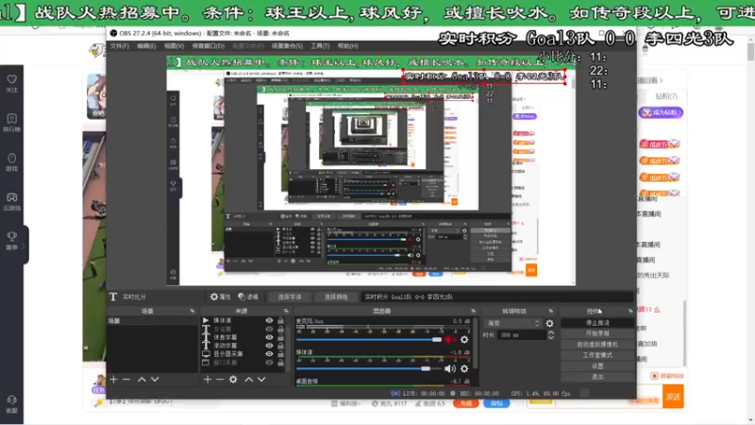755x425 pixels.
Task: Open source properties gear below sources list
Action: coord(233,380)
